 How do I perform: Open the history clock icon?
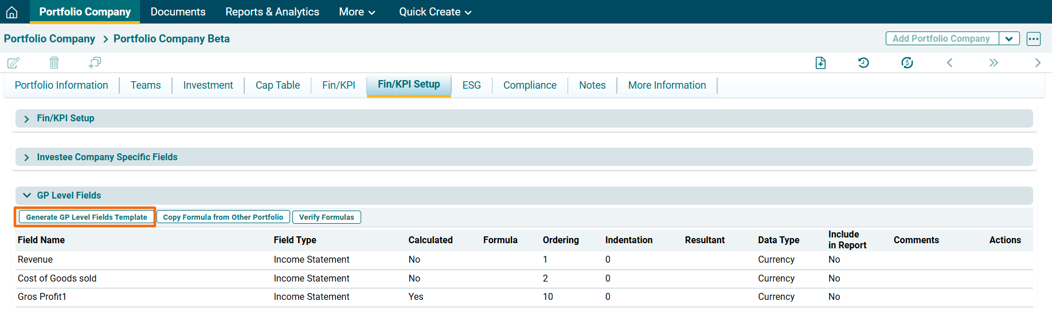click(x=863, y=62)
